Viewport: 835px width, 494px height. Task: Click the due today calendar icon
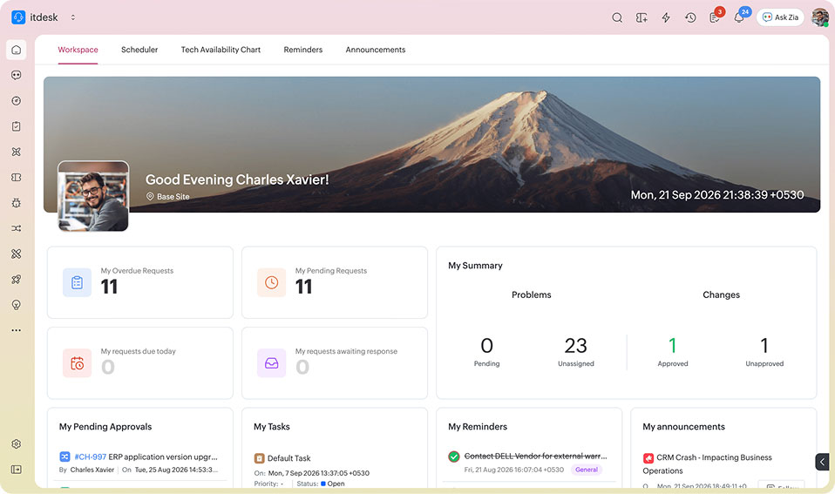point(78,363)
